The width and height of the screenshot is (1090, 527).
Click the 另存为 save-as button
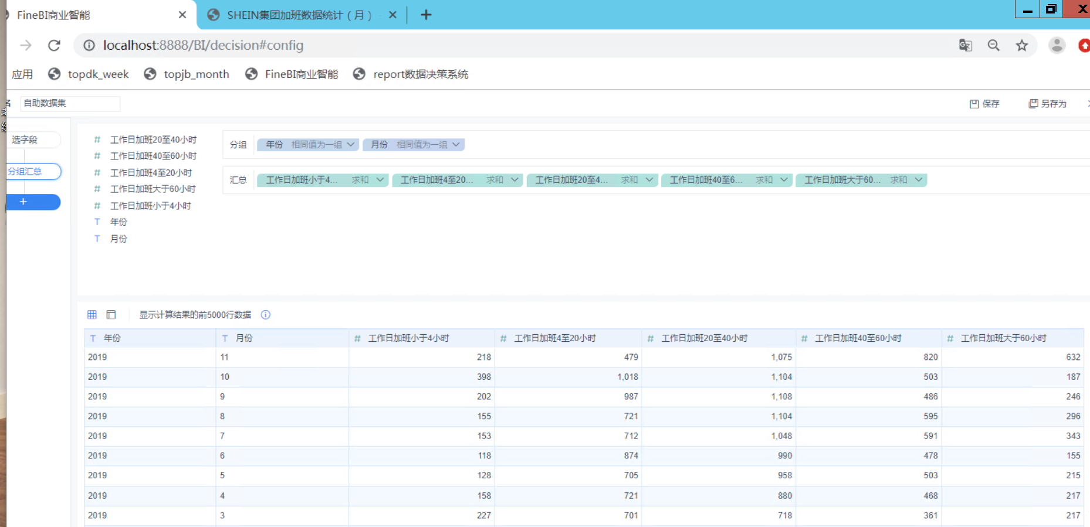[1048, 104]
